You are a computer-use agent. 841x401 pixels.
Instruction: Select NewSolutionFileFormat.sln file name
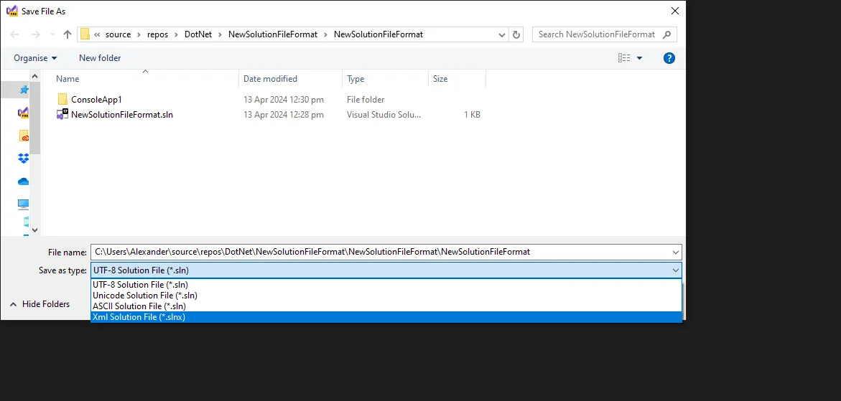122,115
